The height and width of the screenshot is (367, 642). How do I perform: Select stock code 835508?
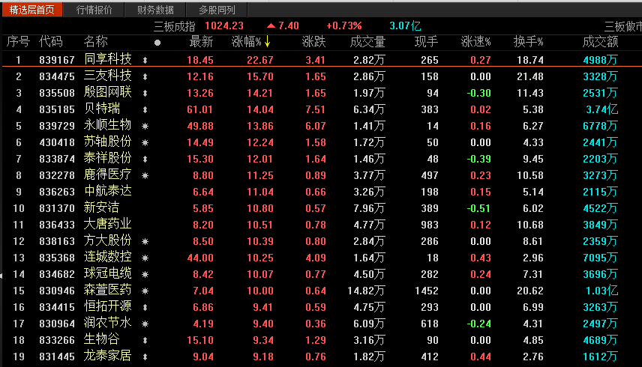pos(57,93)
